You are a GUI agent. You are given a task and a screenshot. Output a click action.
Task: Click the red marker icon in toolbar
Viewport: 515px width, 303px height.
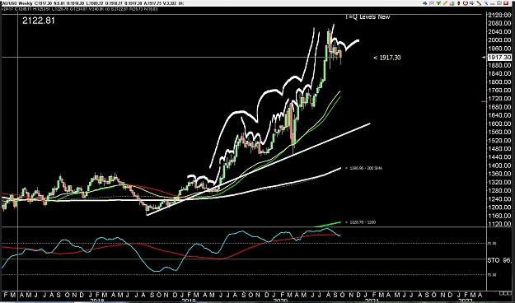458,3
